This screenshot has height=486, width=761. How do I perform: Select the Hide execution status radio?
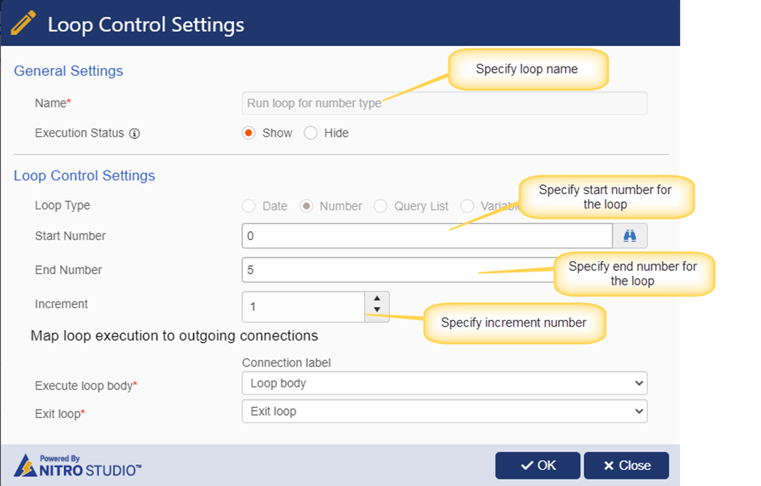coord(311,133)
